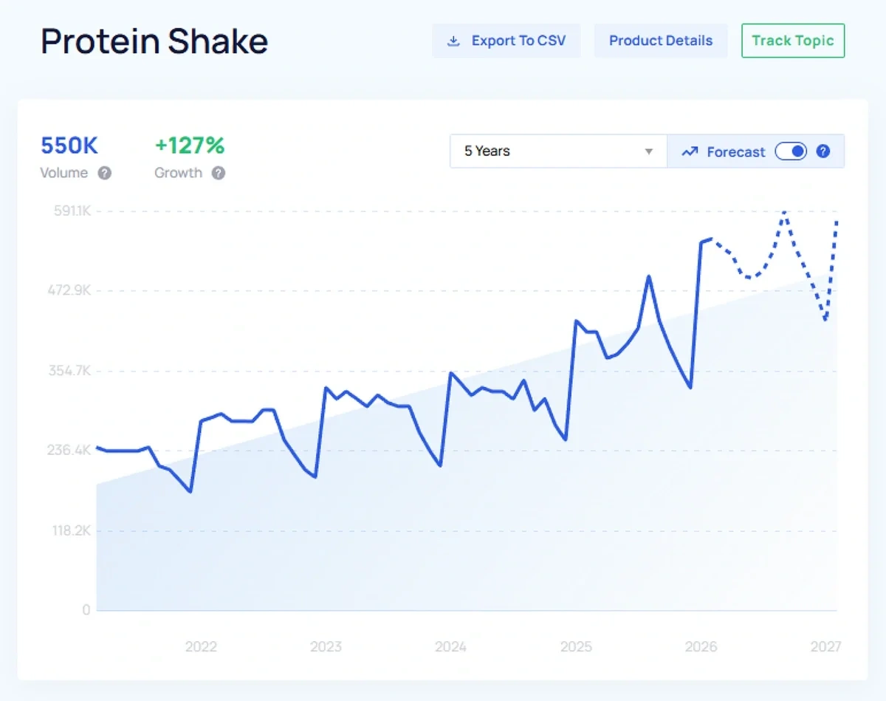Click the 591.1K label on the y-axis
This screenshot has width=886, height=701.
pos(70,211)
